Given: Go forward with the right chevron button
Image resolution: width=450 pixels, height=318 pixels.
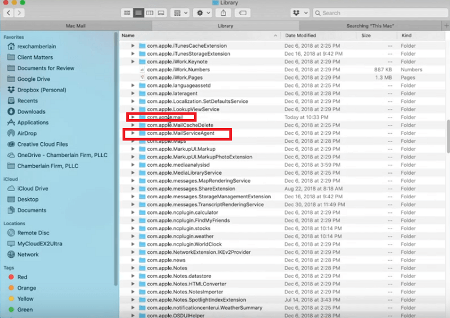Looking at the screenshot, I should pos(19,12).
